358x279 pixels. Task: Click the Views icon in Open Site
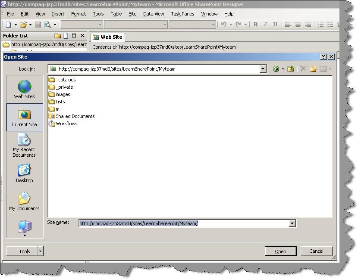click(x=323, y=69)
